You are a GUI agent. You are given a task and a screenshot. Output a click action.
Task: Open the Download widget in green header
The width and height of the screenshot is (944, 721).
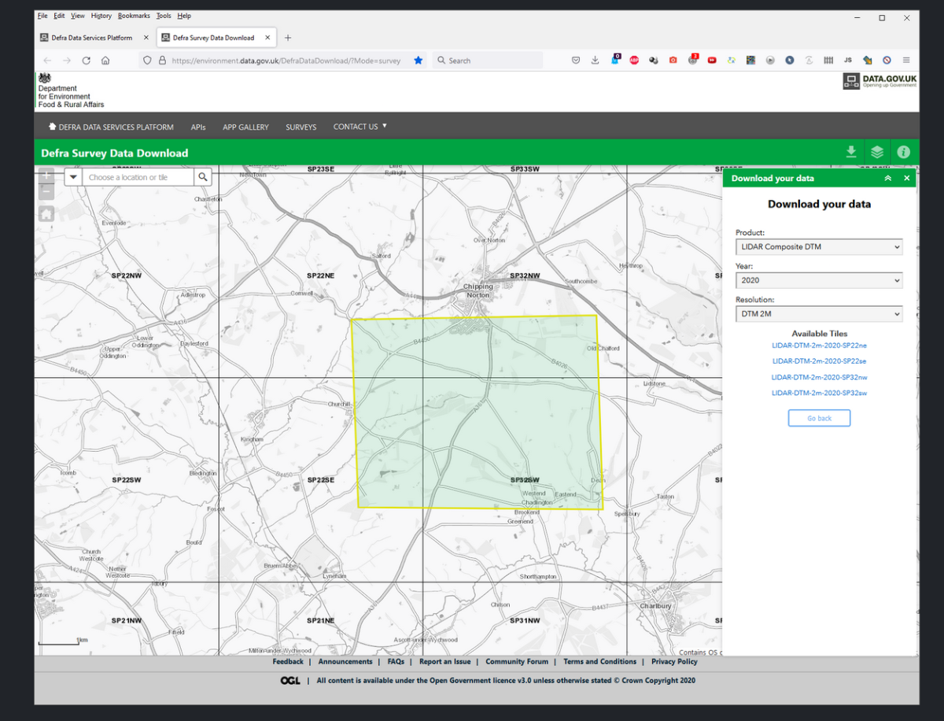tap(850, 153)
